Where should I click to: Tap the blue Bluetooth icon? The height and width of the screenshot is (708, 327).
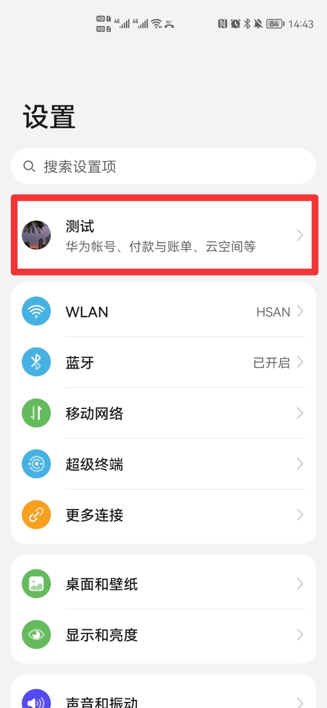coord(36,362)
